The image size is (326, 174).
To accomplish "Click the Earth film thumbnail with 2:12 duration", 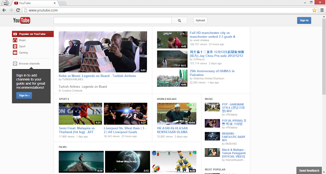I will 128,162.
